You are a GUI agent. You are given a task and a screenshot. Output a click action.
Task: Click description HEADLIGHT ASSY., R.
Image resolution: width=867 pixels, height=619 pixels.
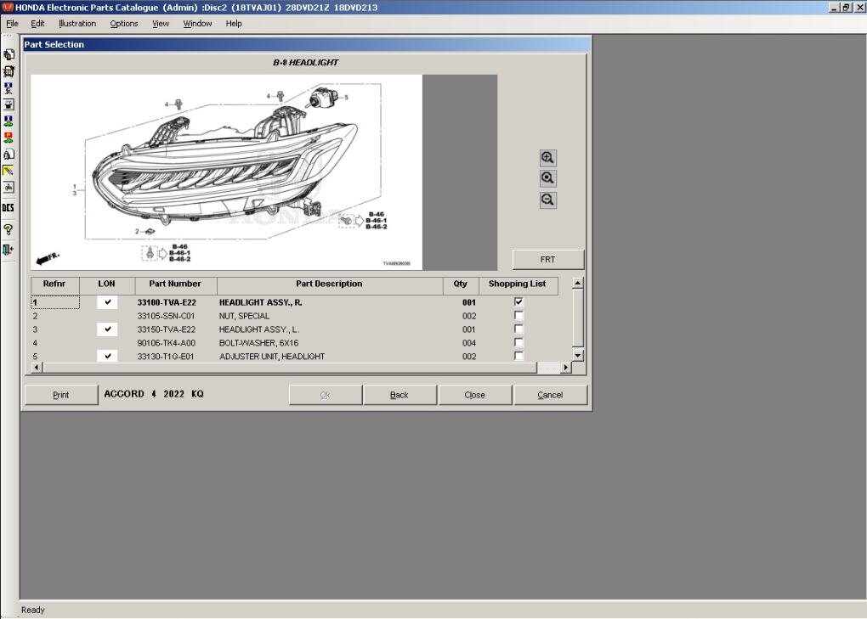260,302
